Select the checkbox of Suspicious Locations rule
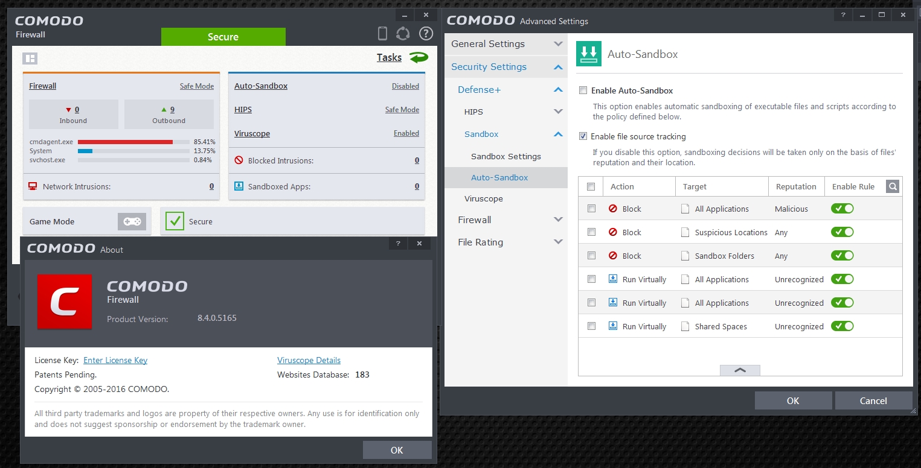 591,232
